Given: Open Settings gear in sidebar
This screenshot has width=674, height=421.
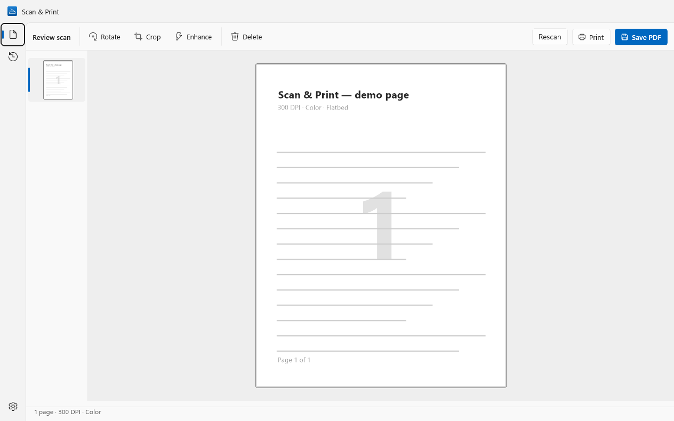Looking at the screenshot, I should tap(13, 406).
